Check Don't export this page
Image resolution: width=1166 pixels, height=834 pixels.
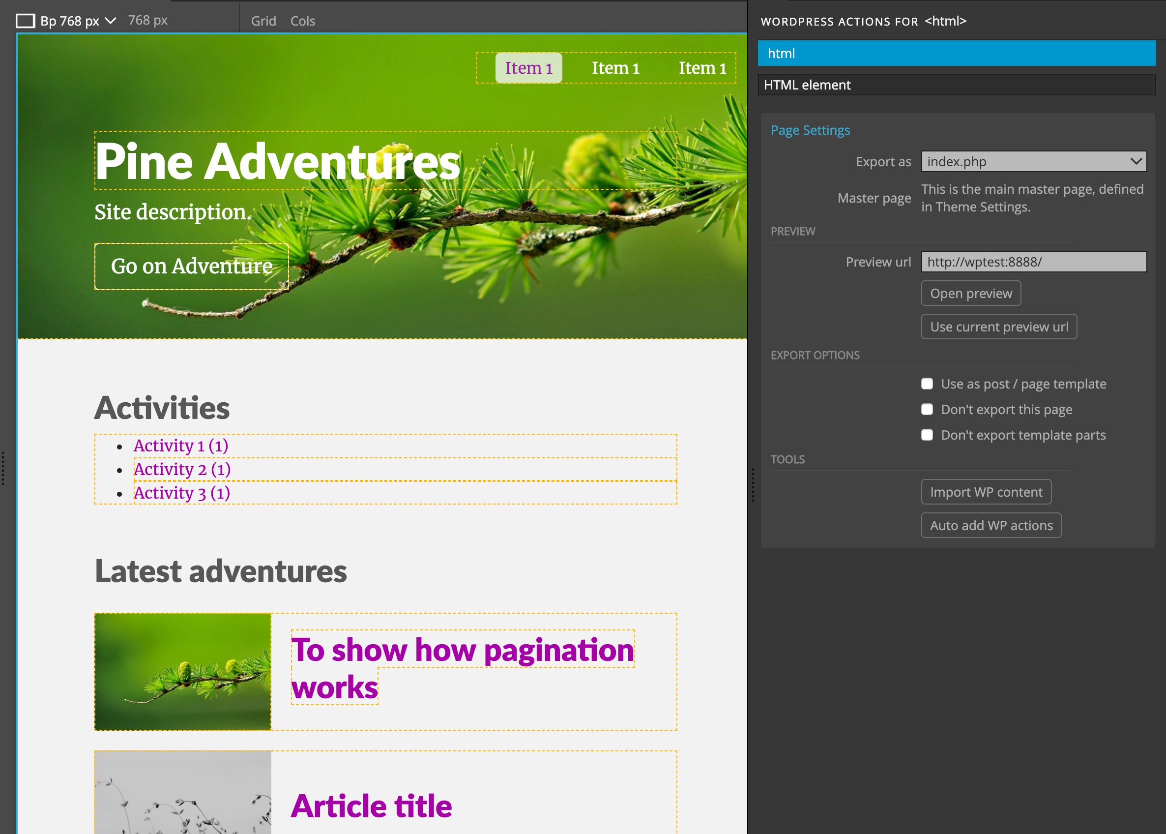tap(927, 409)
